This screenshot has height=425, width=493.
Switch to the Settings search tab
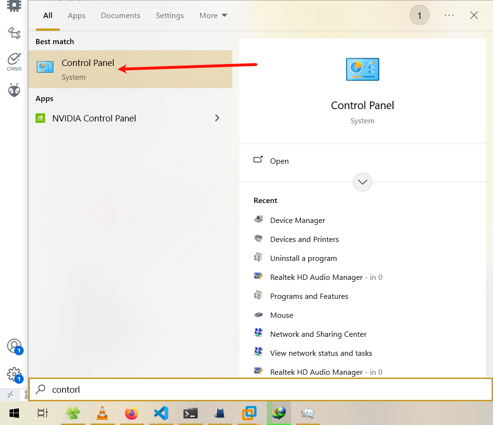(170, 16)
